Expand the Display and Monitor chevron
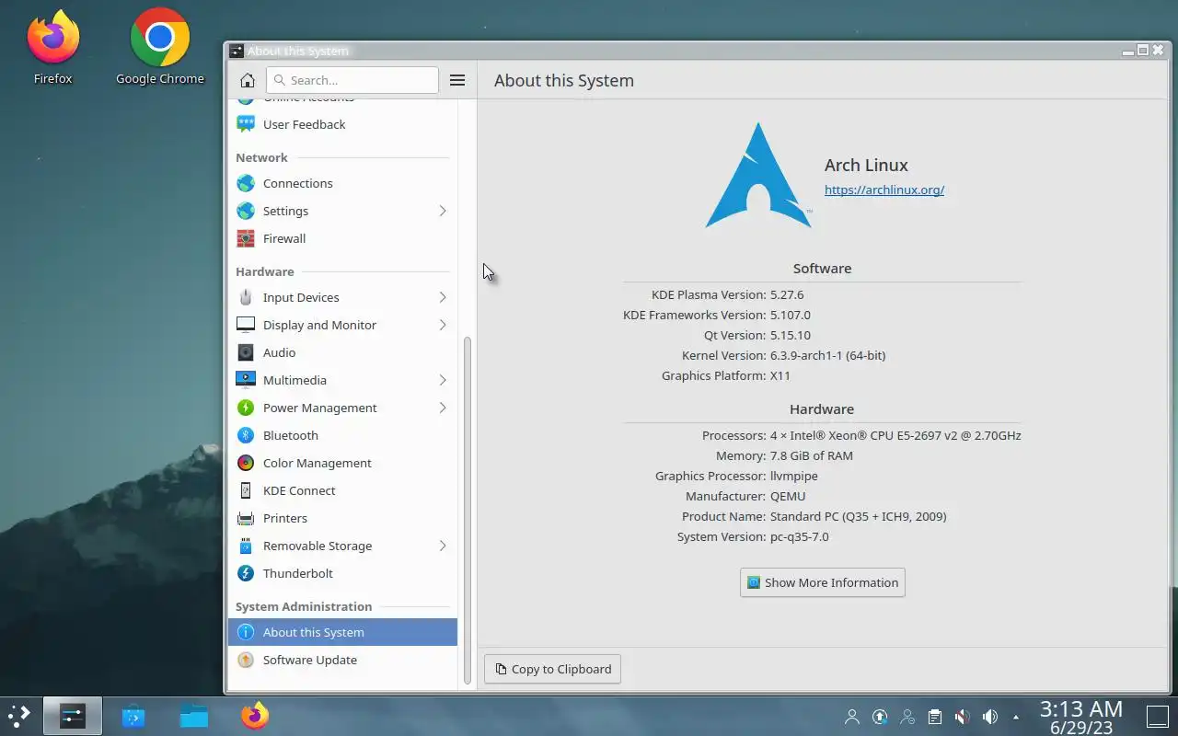1178x736 pixels. tap(443, 325)
